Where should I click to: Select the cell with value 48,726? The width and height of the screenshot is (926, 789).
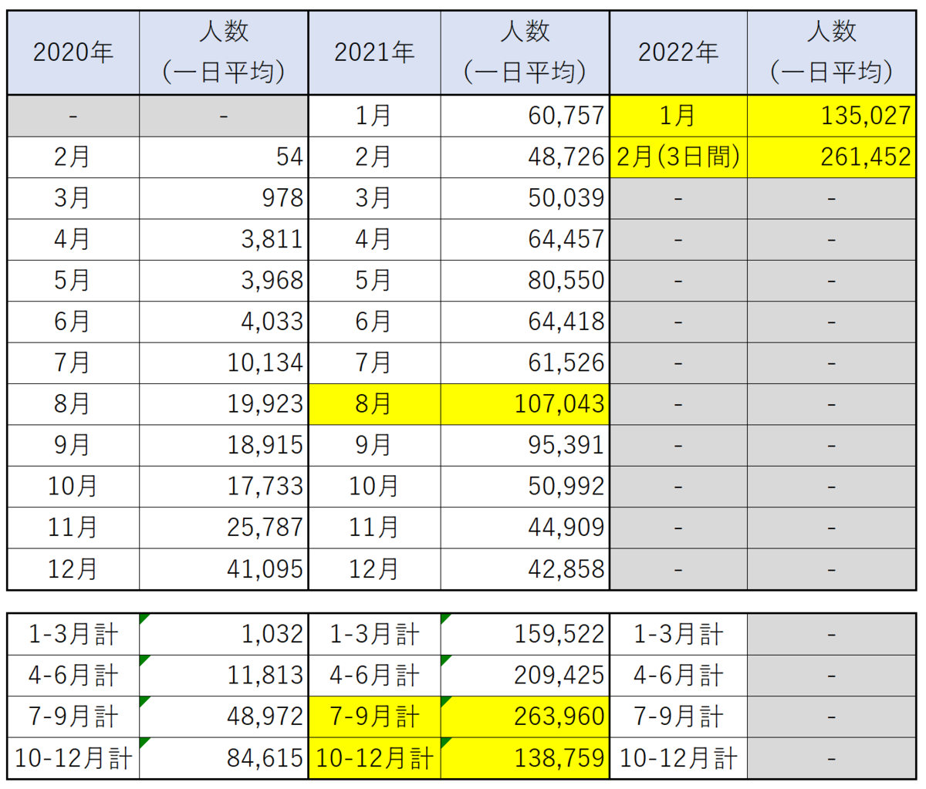525,157
